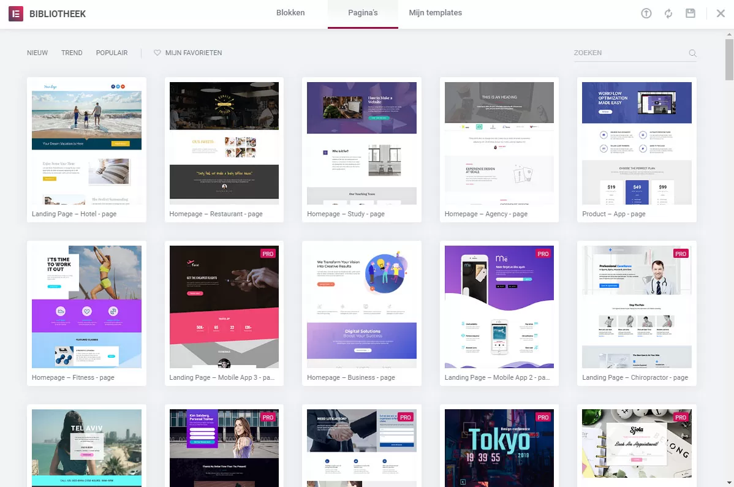
Task: Switch to the Blokken tab
Action: (290, 13)
